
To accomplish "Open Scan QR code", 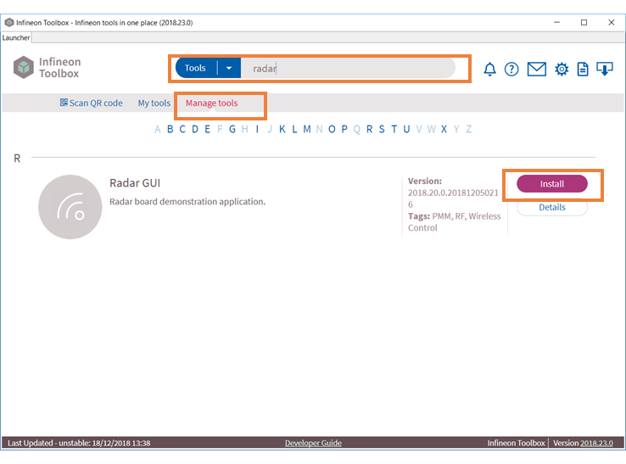I will click(x=91, y=103).
